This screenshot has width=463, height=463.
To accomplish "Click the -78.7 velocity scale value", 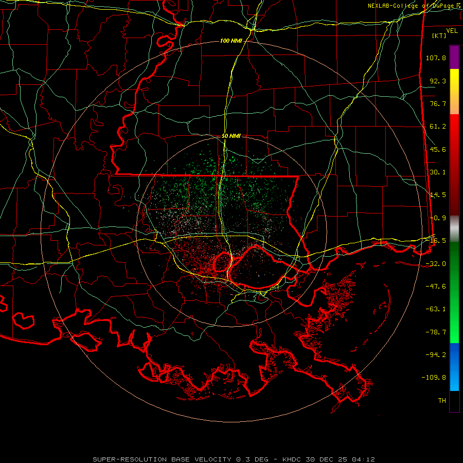I will pos(436,332).
